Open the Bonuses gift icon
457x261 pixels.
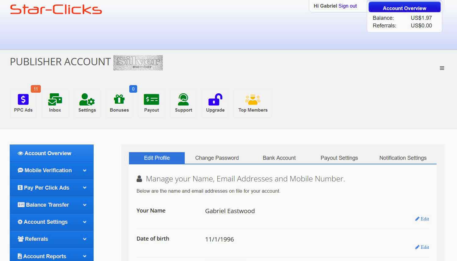(x=119, y=99)
